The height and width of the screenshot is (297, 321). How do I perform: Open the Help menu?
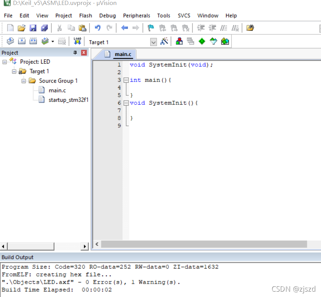[231, 16]
